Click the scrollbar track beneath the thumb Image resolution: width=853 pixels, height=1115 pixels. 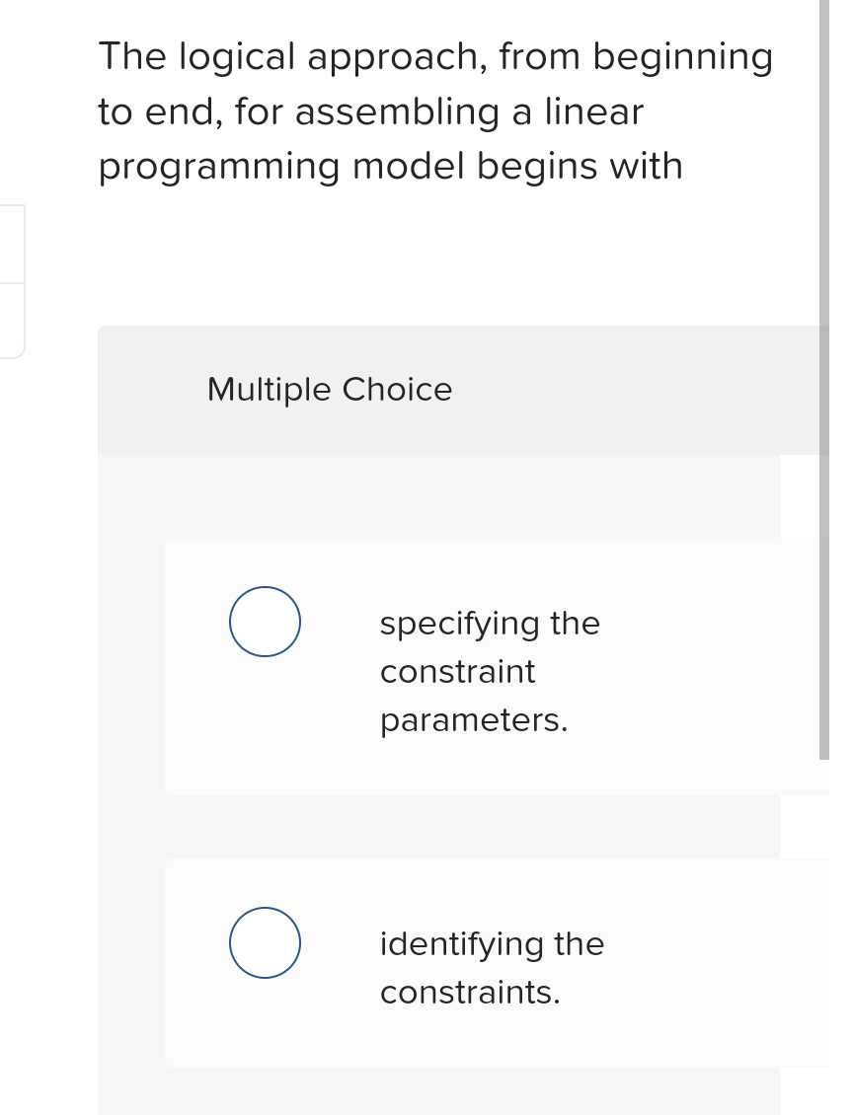coord(823,937)
